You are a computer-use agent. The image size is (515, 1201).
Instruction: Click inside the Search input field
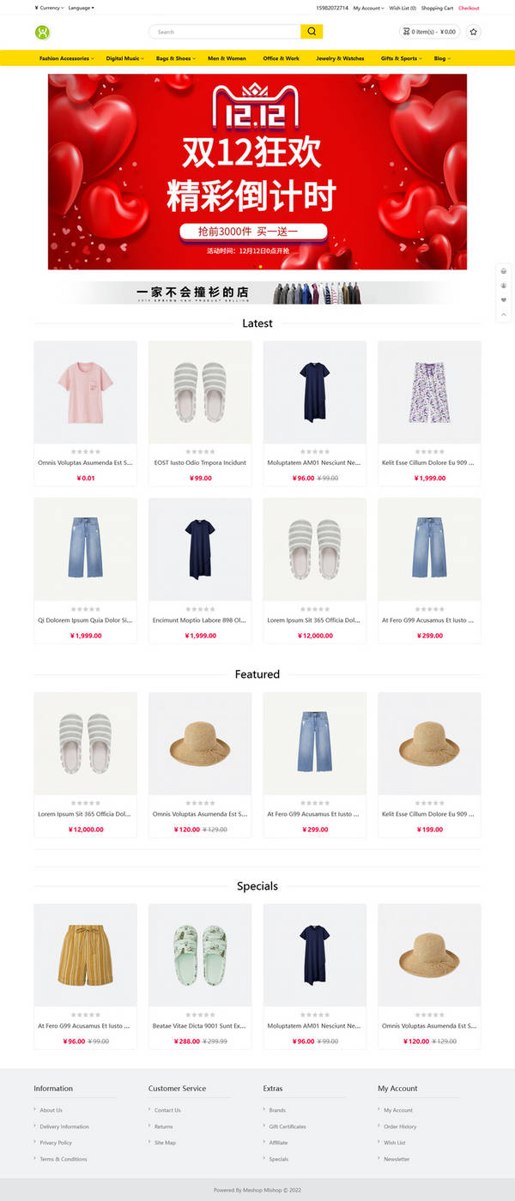(x=225, y=32)
